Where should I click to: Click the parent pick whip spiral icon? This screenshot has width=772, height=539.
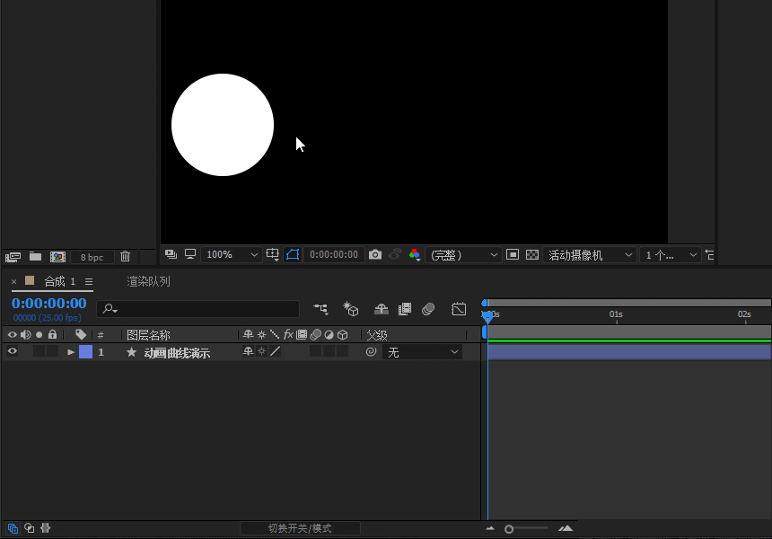[372, 352]
